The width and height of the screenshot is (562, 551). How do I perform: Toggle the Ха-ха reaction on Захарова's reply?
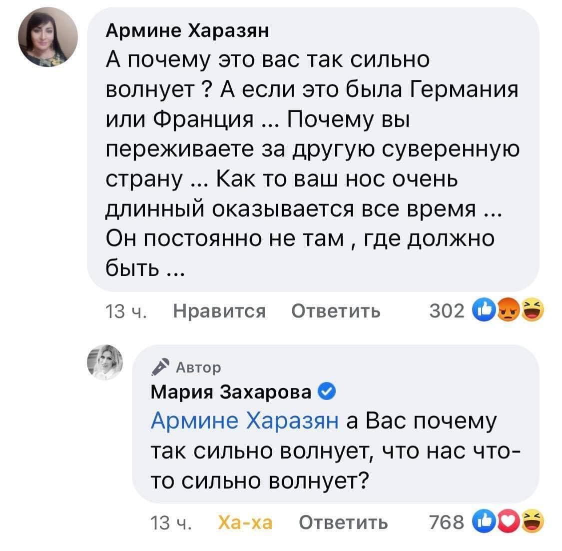click(245, 522)
